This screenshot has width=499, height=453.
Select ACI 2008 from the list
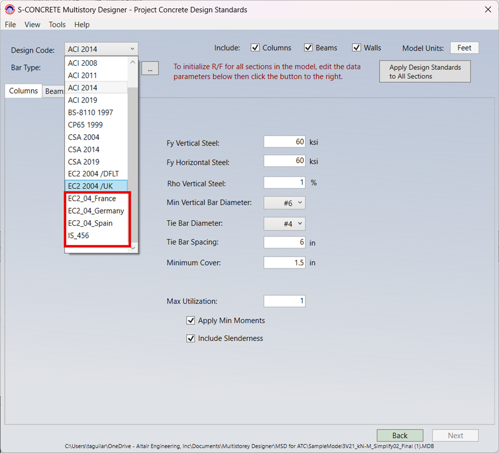[x=96, y=63]
